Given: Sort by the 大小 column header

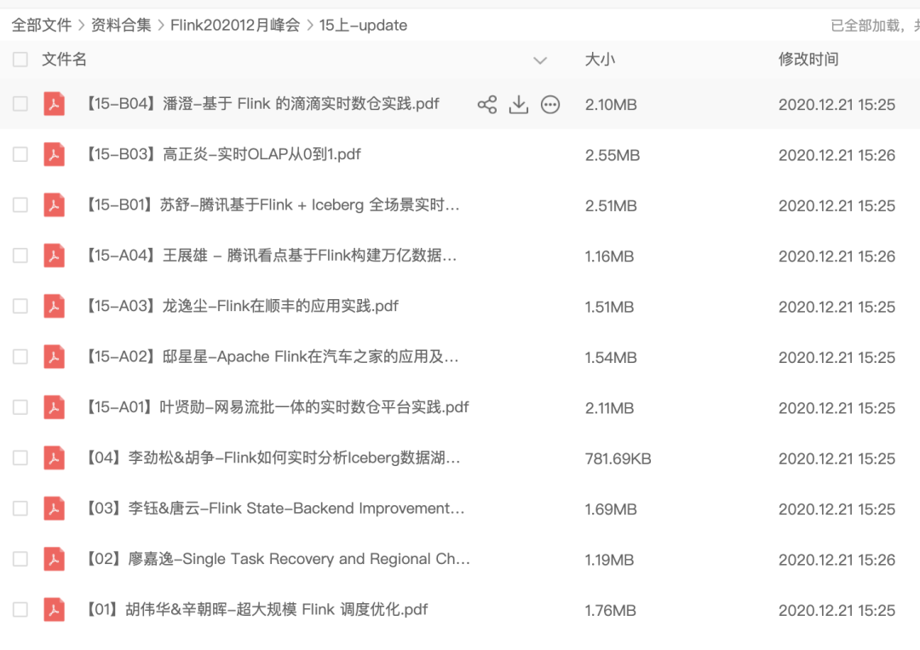Looking at the screenshot, I should click(601, 60).
